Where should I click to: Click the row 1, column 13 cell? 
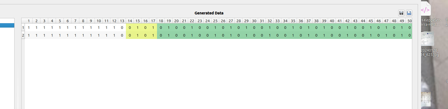point(122,28)
